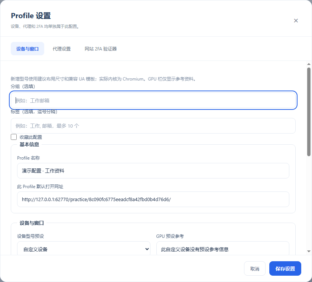Edit the Profile 名称 field

click(153, 171)
